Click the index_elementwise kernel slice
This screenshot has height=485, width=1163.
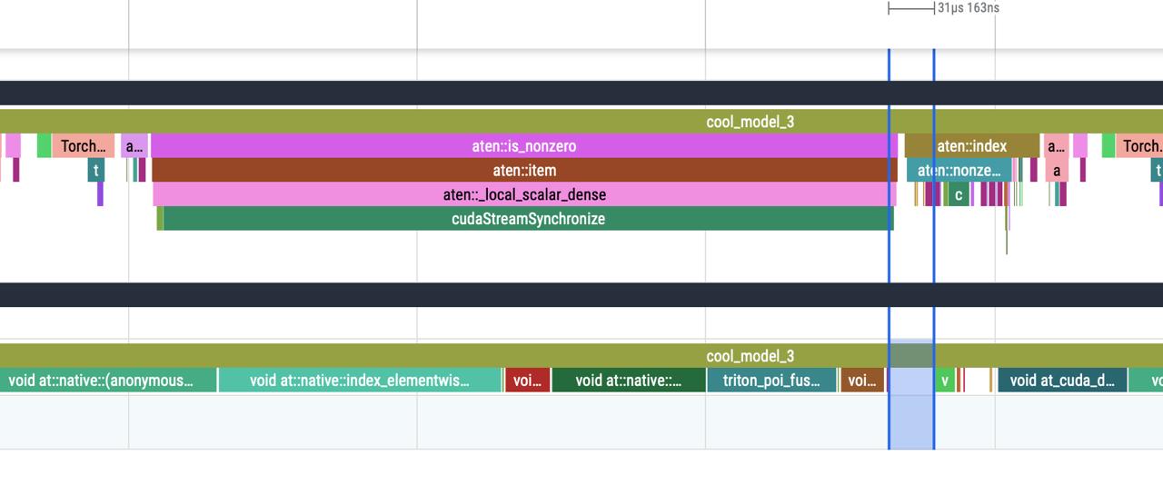coord(360,381)
